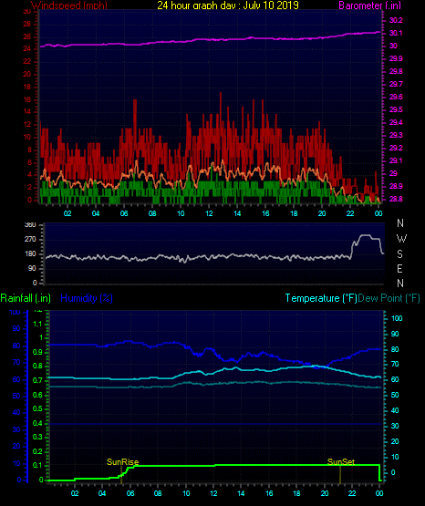Screen dimensions: 425x506
Task: Click the wind direction peak near west
Action: pyautogui.click(x=366, y=235)
